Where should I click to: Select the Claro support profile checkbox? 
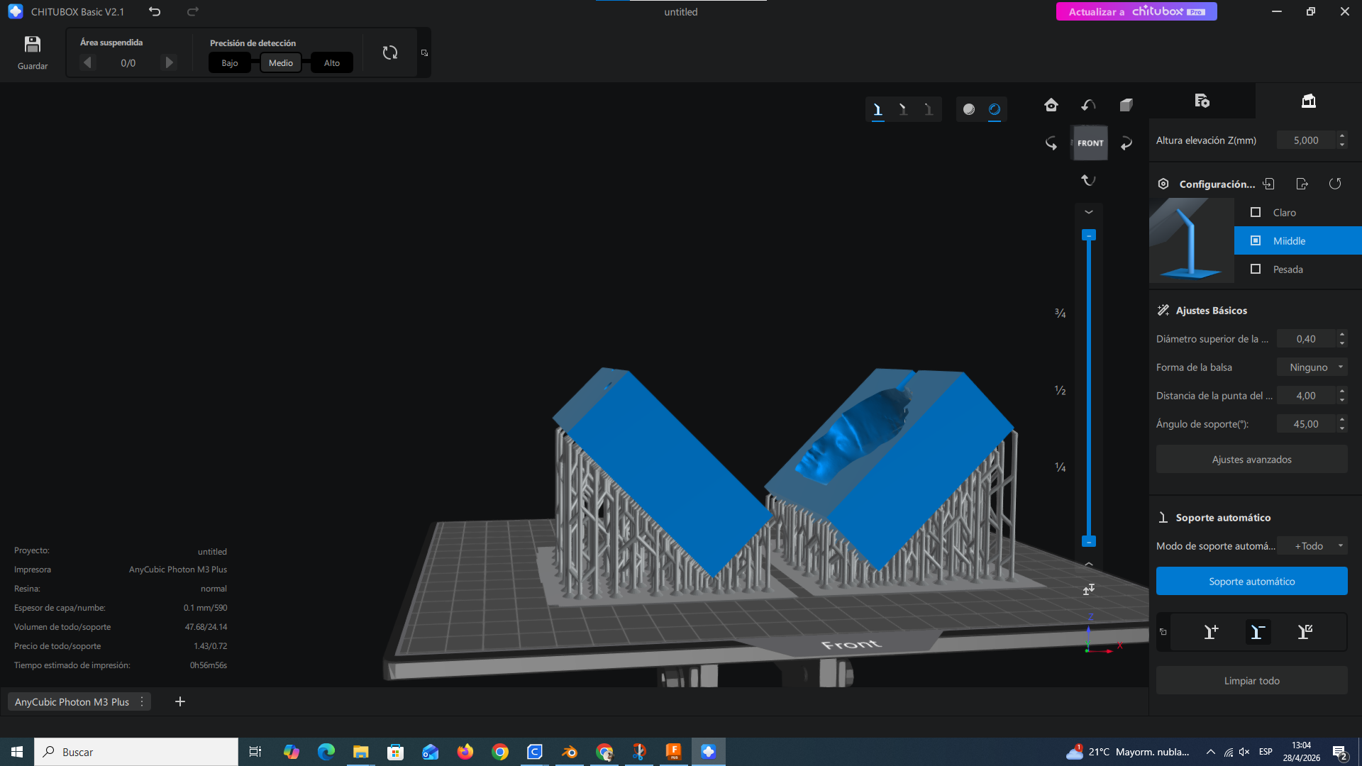pyautogui.click(x=1256, y=212)
